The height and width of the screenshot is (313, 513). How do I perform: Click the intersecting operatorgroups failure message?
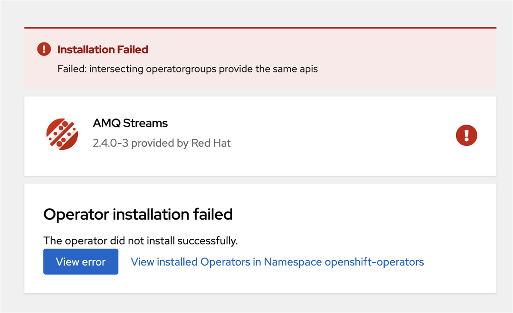(188, 69)
